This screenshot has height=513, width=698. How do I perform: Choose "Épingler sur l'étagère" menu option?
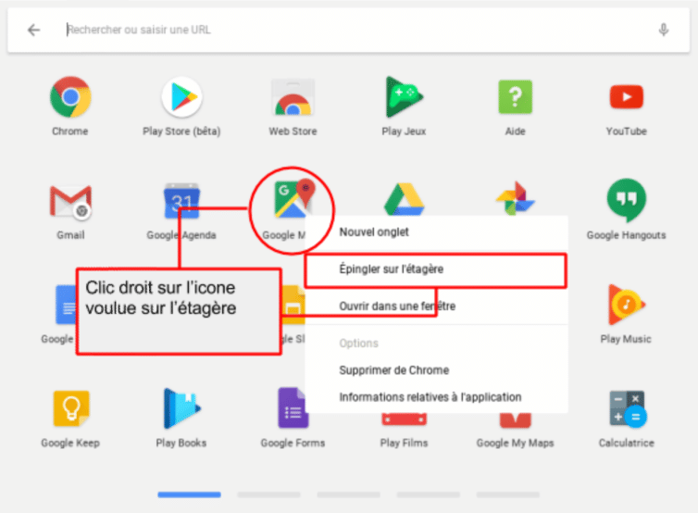(390, 269)
